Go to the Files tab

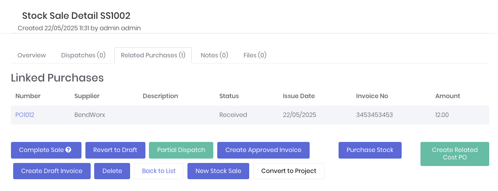coord(255,55)
